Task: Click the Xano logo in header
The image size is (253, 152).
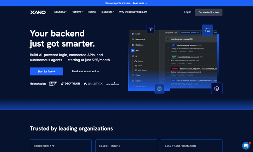Action: click(38, 12)
